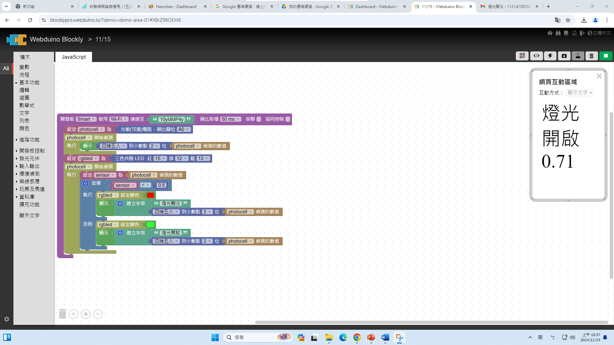The height and width of the screenshot is (345, 614).
Task: Switch to the JavaScript tab
Action: pos(74,57)
